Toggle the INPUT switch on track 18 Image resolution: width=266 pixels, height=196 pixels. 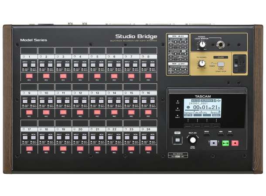[42, 138]
